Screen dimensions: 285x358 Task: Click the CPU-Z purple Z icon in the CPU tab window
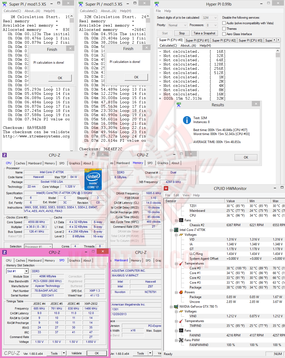pyautogui.click(x=5, y=155)
